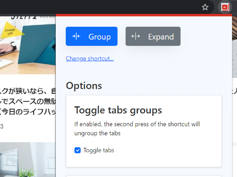
Task: Open the partially visible card below Toggle tabs groups
Action: (x=144, y=175)
